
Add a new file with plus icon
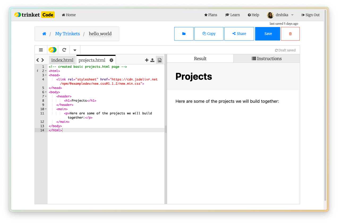[147, 60]
